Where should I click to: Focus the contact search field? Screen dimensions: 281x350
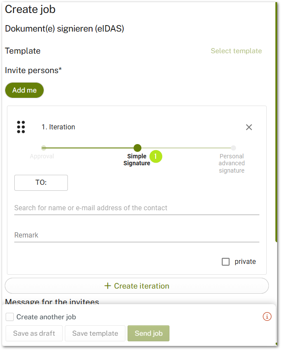(137, 208)
